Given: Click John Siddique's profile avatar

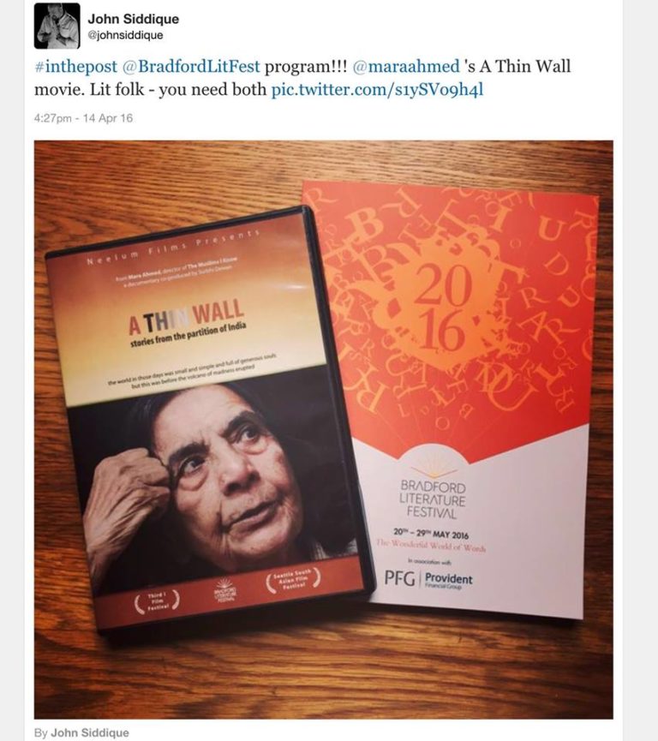Looking at the screenshot, I should (x=57, y=26).
